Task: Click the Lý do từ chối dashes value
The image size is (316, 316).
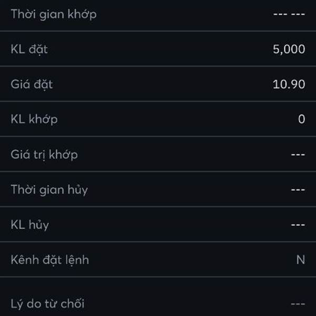Action: pos(298,304)
